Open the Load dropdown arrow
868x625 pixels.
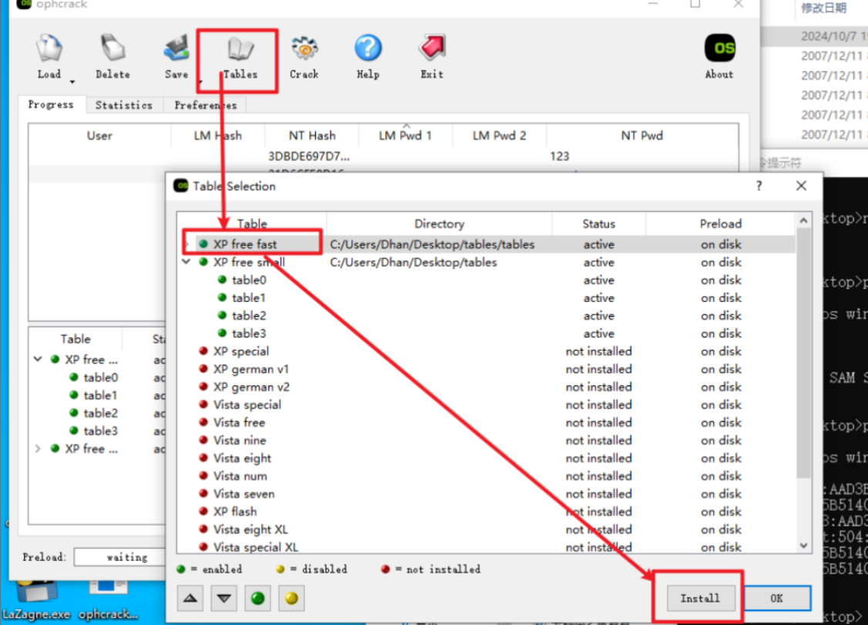[x=72, y=82]
